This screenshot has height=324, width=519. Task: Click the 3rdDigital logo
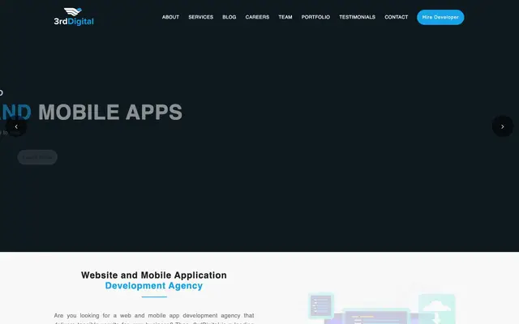(x=74, y=17)
